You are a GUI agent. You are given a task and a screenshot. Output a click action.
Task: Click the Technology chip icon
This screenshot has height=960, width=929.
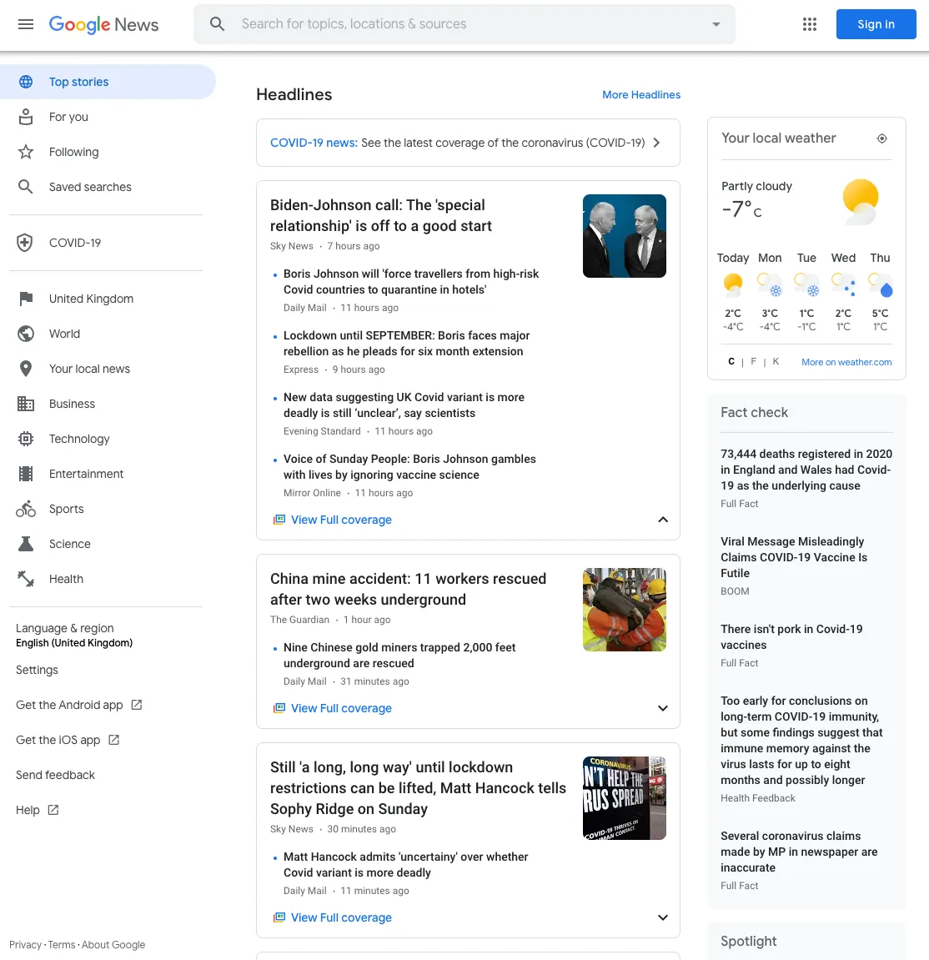tap(26, 439)
